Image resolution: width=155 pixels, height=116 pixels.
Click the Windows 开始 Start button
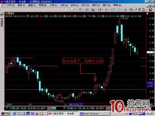click(x=5, y=113)
